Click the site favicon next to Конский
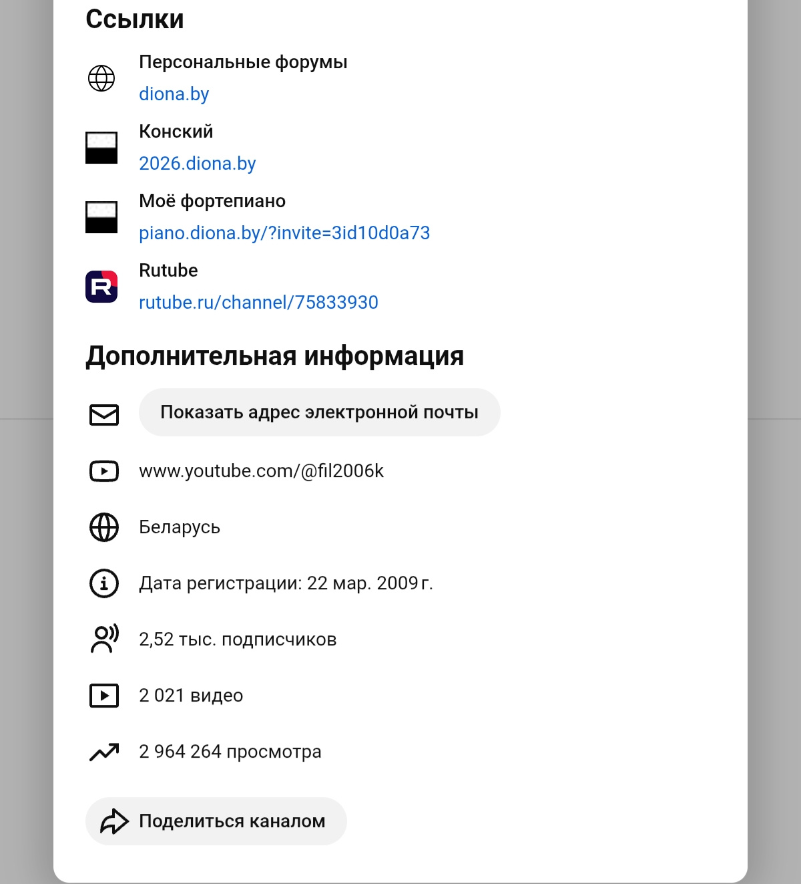This screenshot has height=884, width=801. pyautogui.click(x=101, y=148)
